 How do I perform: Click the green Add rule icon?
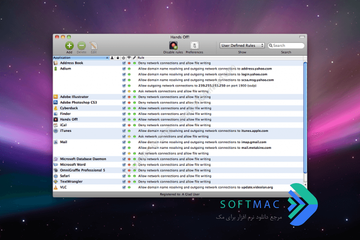pyautogui.click(x=69, y=45)
